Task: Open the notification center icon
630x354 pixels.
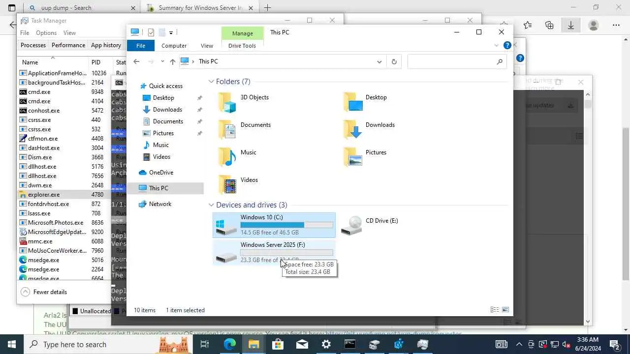Action: coord(615,344)
